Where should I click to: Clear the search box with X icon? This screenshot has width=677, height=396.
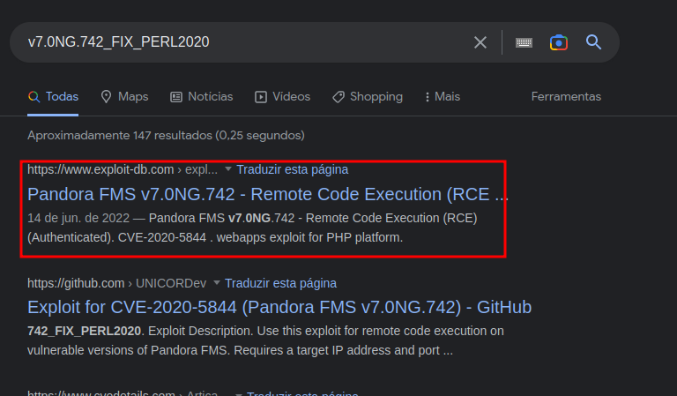coord(480,42)
